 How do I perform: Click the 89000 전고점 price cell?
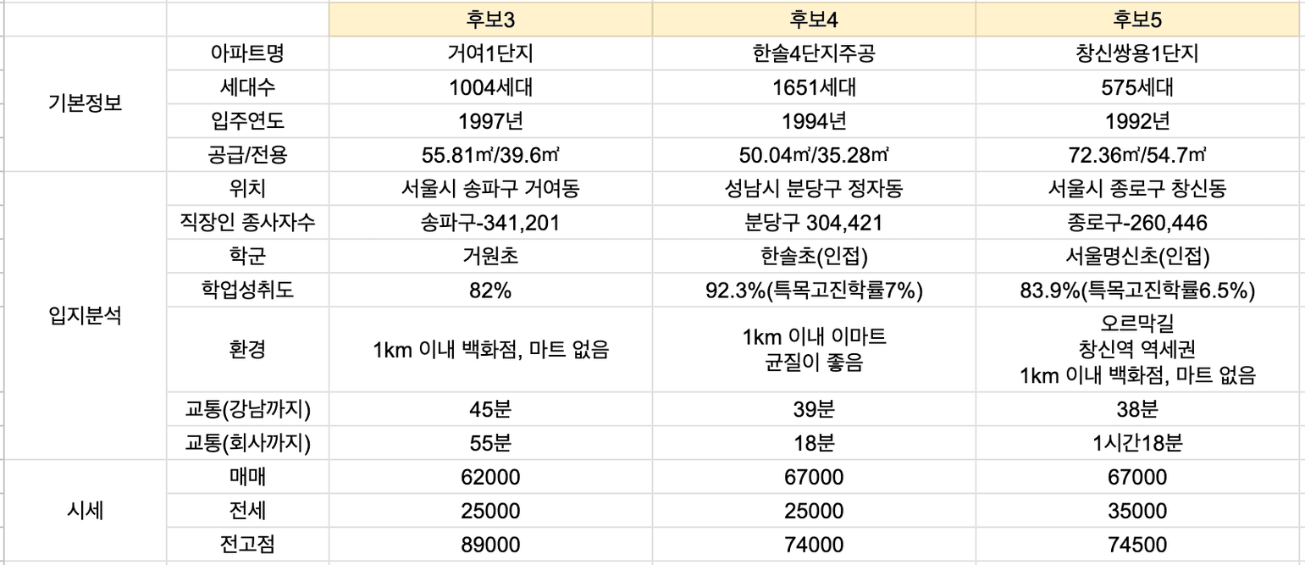(490, 545)
